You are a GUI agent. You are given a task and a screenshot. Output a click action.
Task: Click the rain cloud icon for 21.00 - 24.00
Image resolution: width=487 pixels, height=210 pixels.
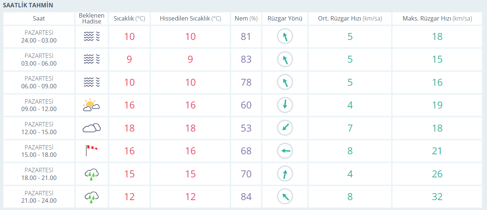point(92,197)
